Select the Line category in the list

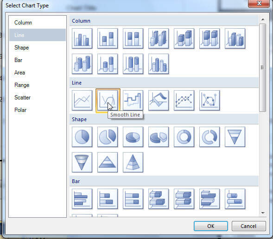point(38,35)
